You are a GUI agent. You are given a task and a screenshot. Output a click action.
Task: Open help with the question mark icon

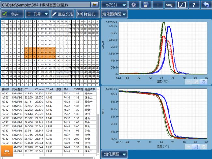194,5
